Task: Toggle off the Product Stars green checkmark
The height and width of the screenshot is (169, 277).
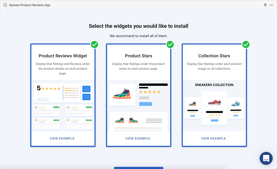Action: tap(170, 44)
